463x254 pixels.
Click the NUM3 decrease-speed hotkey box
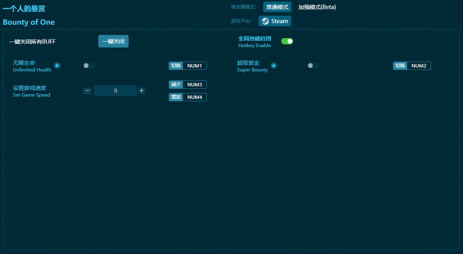(194, 85)
